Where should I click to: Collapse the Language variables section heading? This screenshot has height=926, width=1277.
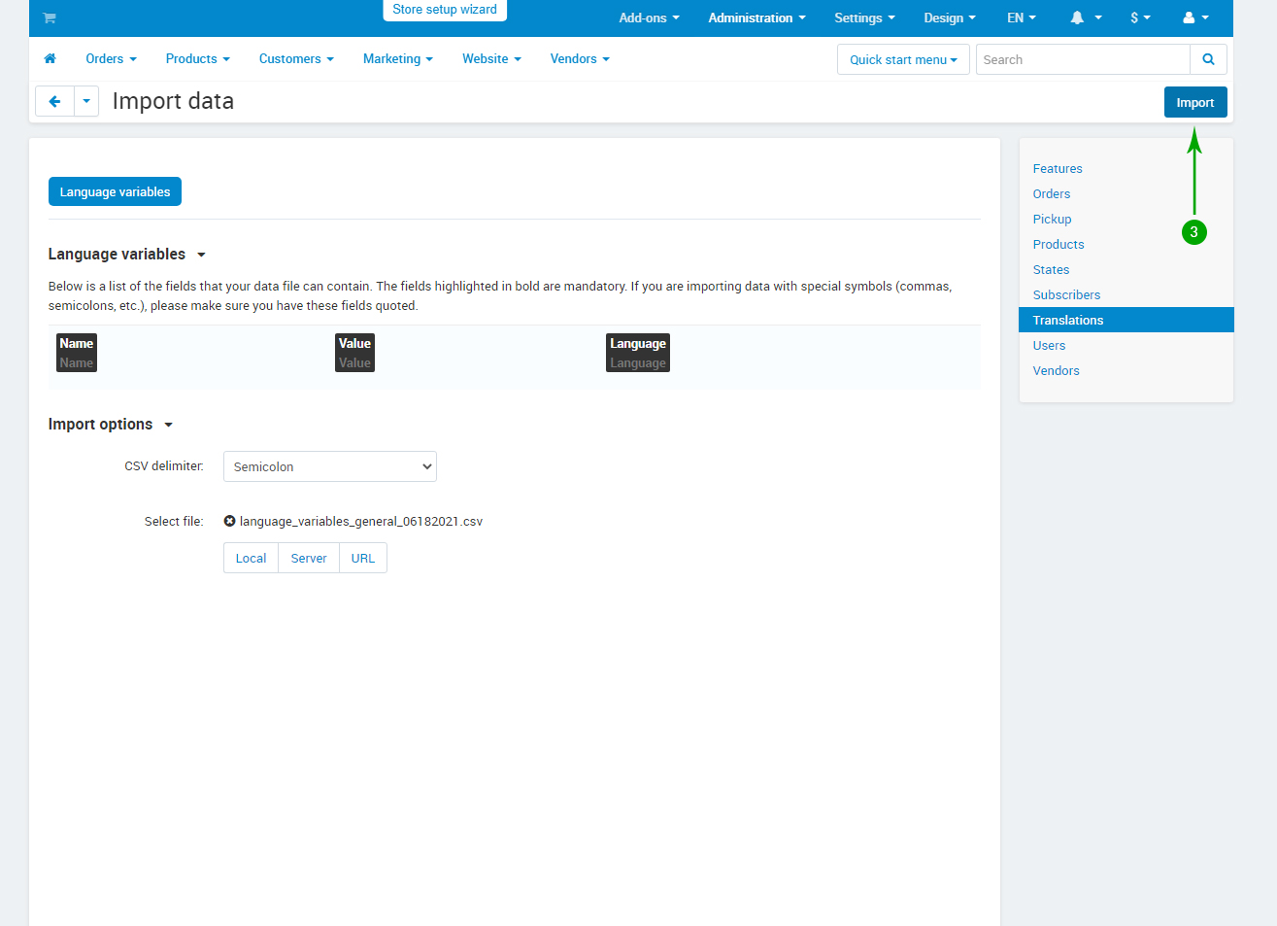pos(126,255)
